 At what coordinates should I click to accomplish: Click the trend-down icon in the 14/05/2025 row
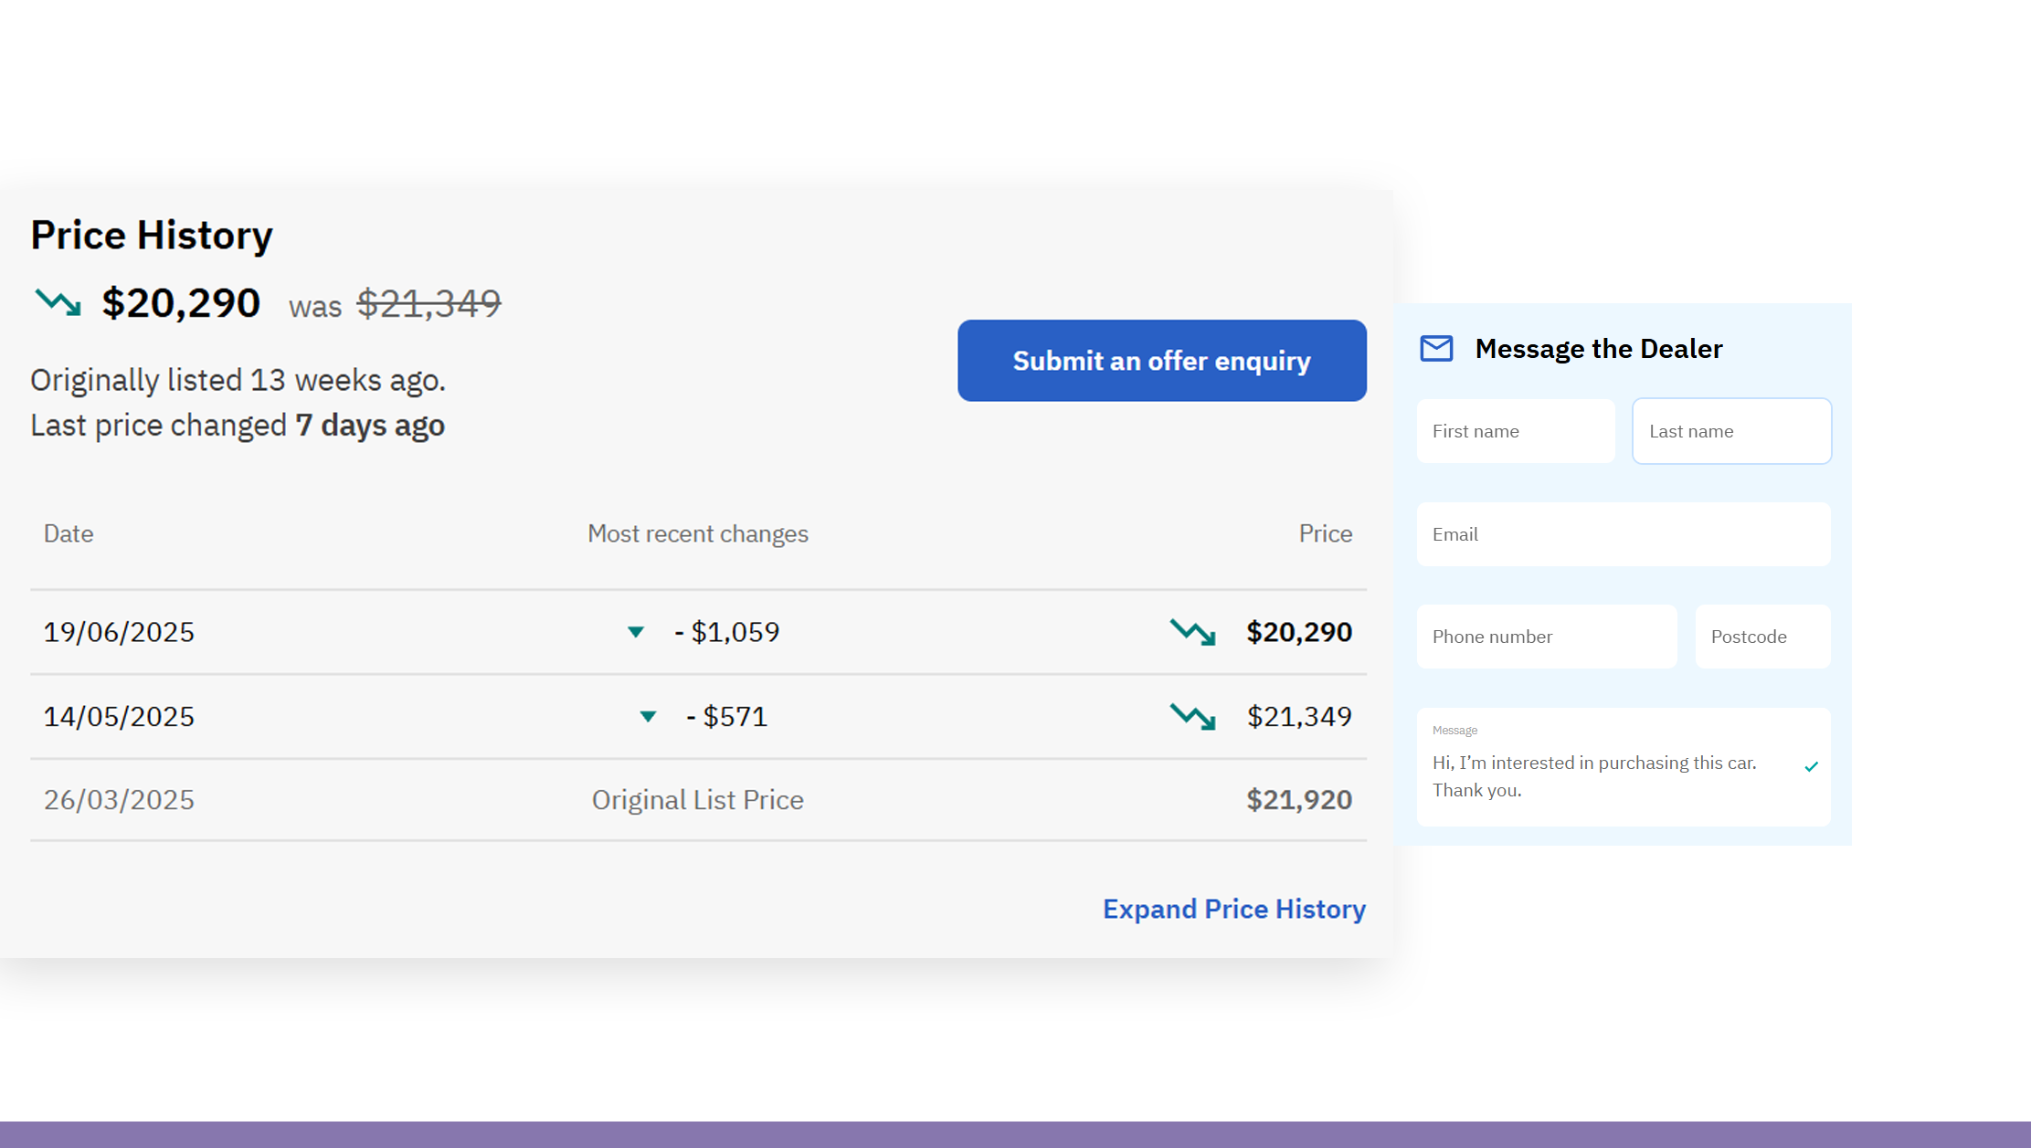(1192, 716)
